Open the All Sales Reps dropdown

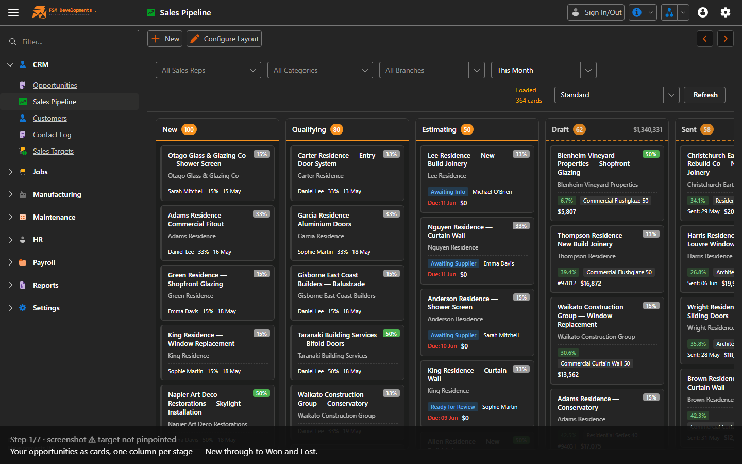point(208,70)
